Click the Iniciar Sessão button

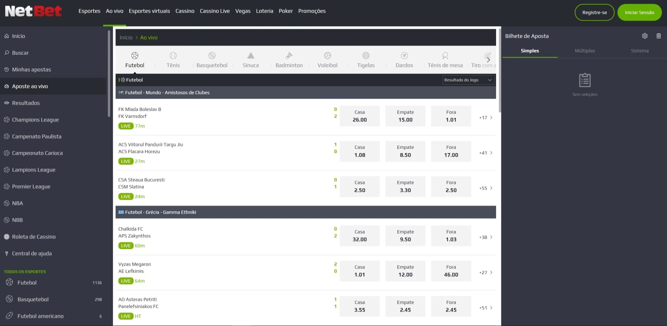639,12
